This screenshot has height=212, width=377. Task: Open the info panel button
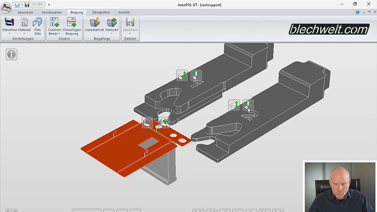point(12,54)
